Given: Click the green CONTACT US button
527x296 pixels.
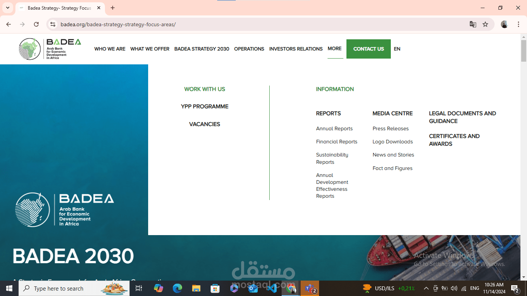Looking at the screenshot, I should tap(368, 49).
